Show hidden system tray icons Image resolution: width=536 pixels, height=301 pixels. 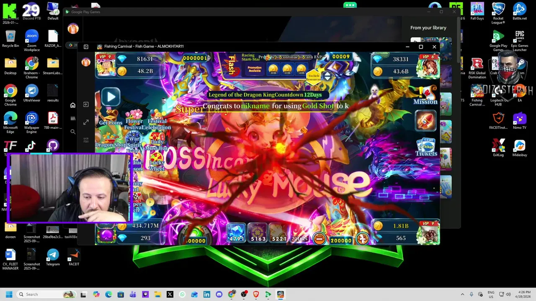[462, 294]
